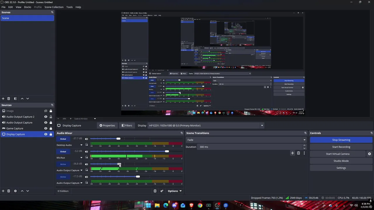
Task: Open scene filters icon in Scenes toolbar
Action: click(15, 99)
